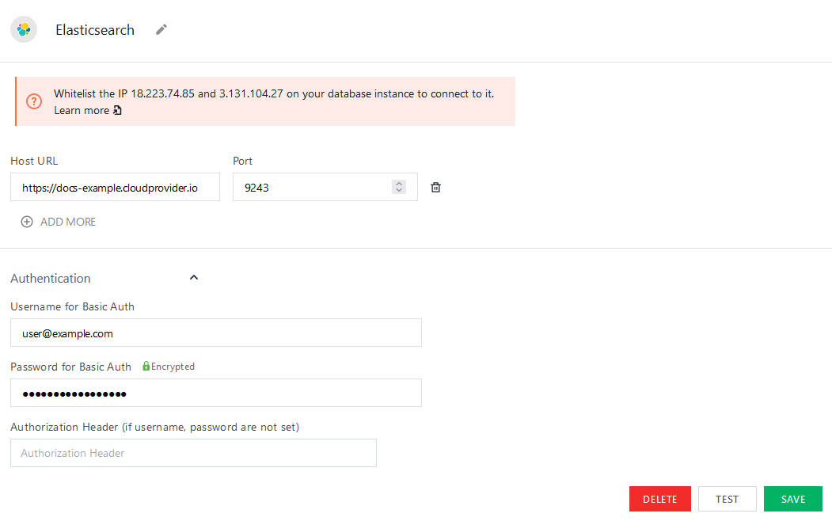The height and width of the screenshot is (521, 832).
Task: Click inside the Port number field
Action: (x=317, y=187)
